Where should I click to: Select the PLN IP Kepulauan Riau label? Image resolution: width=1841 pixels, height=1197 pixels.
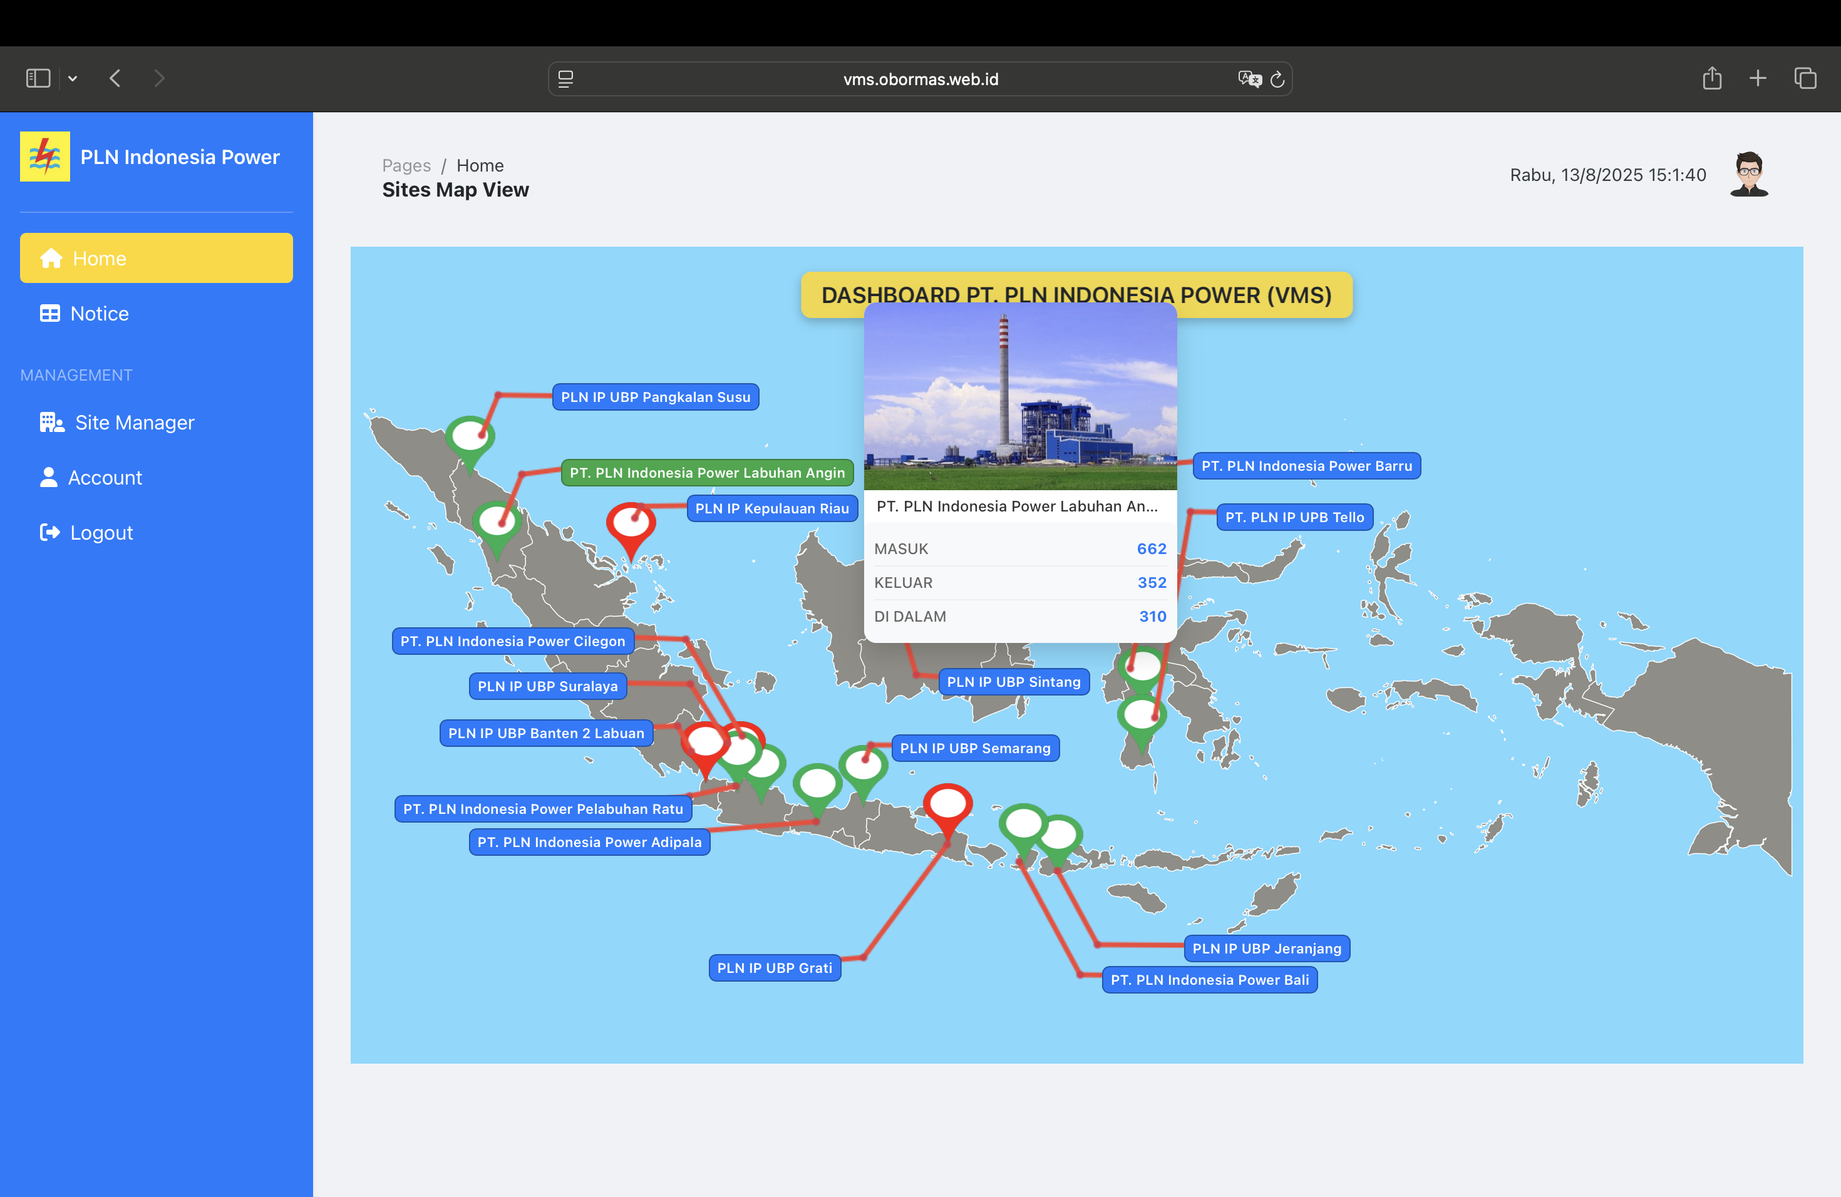pos(772,508)
